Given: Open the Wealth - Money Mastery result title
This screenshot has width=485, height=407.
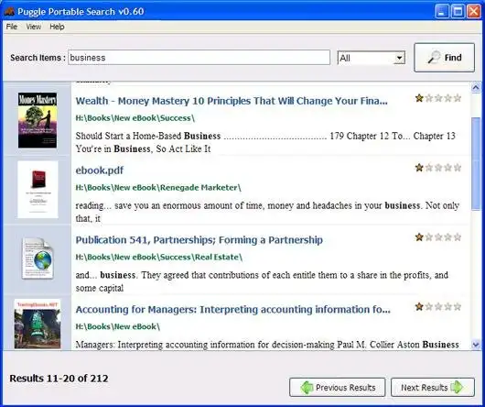Looking at the screenshot, I should coord(232,101).
